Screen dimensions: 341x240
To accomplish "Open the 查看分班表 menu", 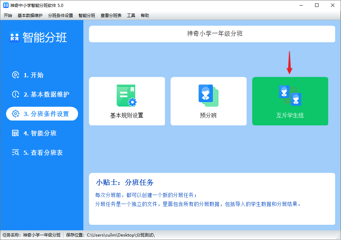I will (111, 16).
